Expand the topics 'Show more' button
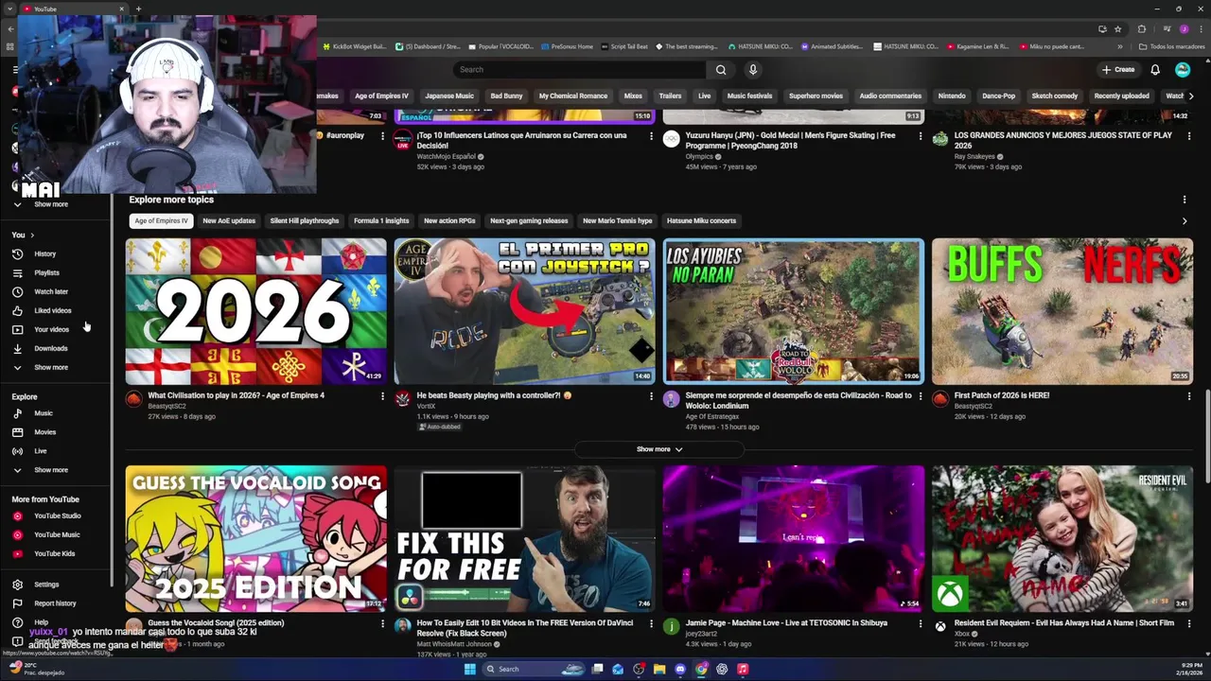Image resolution: width=1211 pixels, height=681 pixels. (x=659, y=449)
